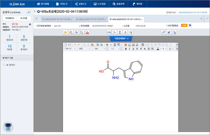
Task: Open the font color picker in editor
Action: [159, 49]
